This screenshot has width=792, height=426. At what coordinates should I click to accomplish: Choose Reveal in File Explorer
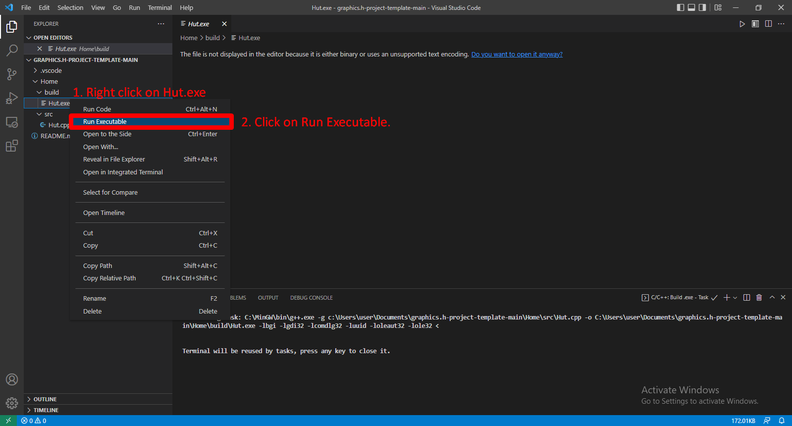pyautogui.click(x=150, y=159)
